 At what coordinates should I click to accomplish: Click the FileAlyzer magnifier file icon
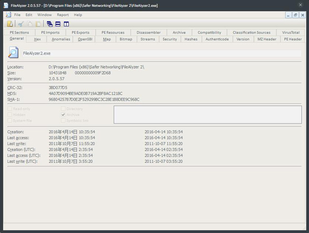coord(13,52)
